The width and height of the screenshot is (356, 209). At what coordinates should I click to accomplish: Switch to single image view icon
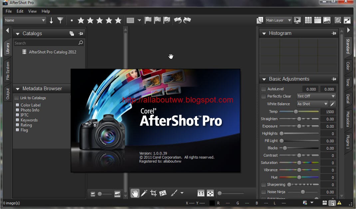(x=327, y=20)
